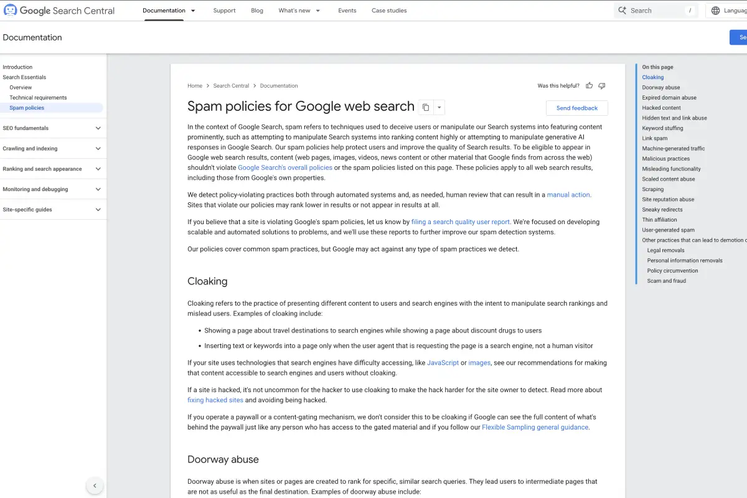Image resolution: width=747 pixels, height=498 pixels.
Task: Jump to Personal information removals section
Action: coord(685,260)
